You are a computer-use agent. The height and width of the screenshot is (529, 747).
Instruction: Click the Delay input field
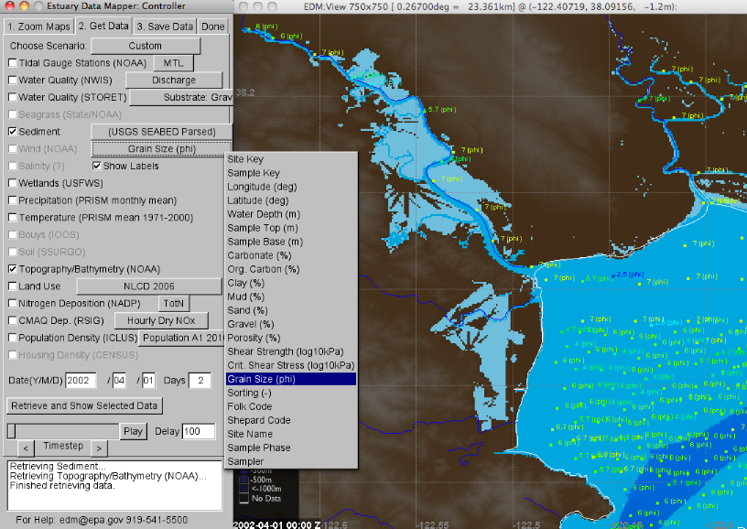pyautogui.click(x=198, y=431)
